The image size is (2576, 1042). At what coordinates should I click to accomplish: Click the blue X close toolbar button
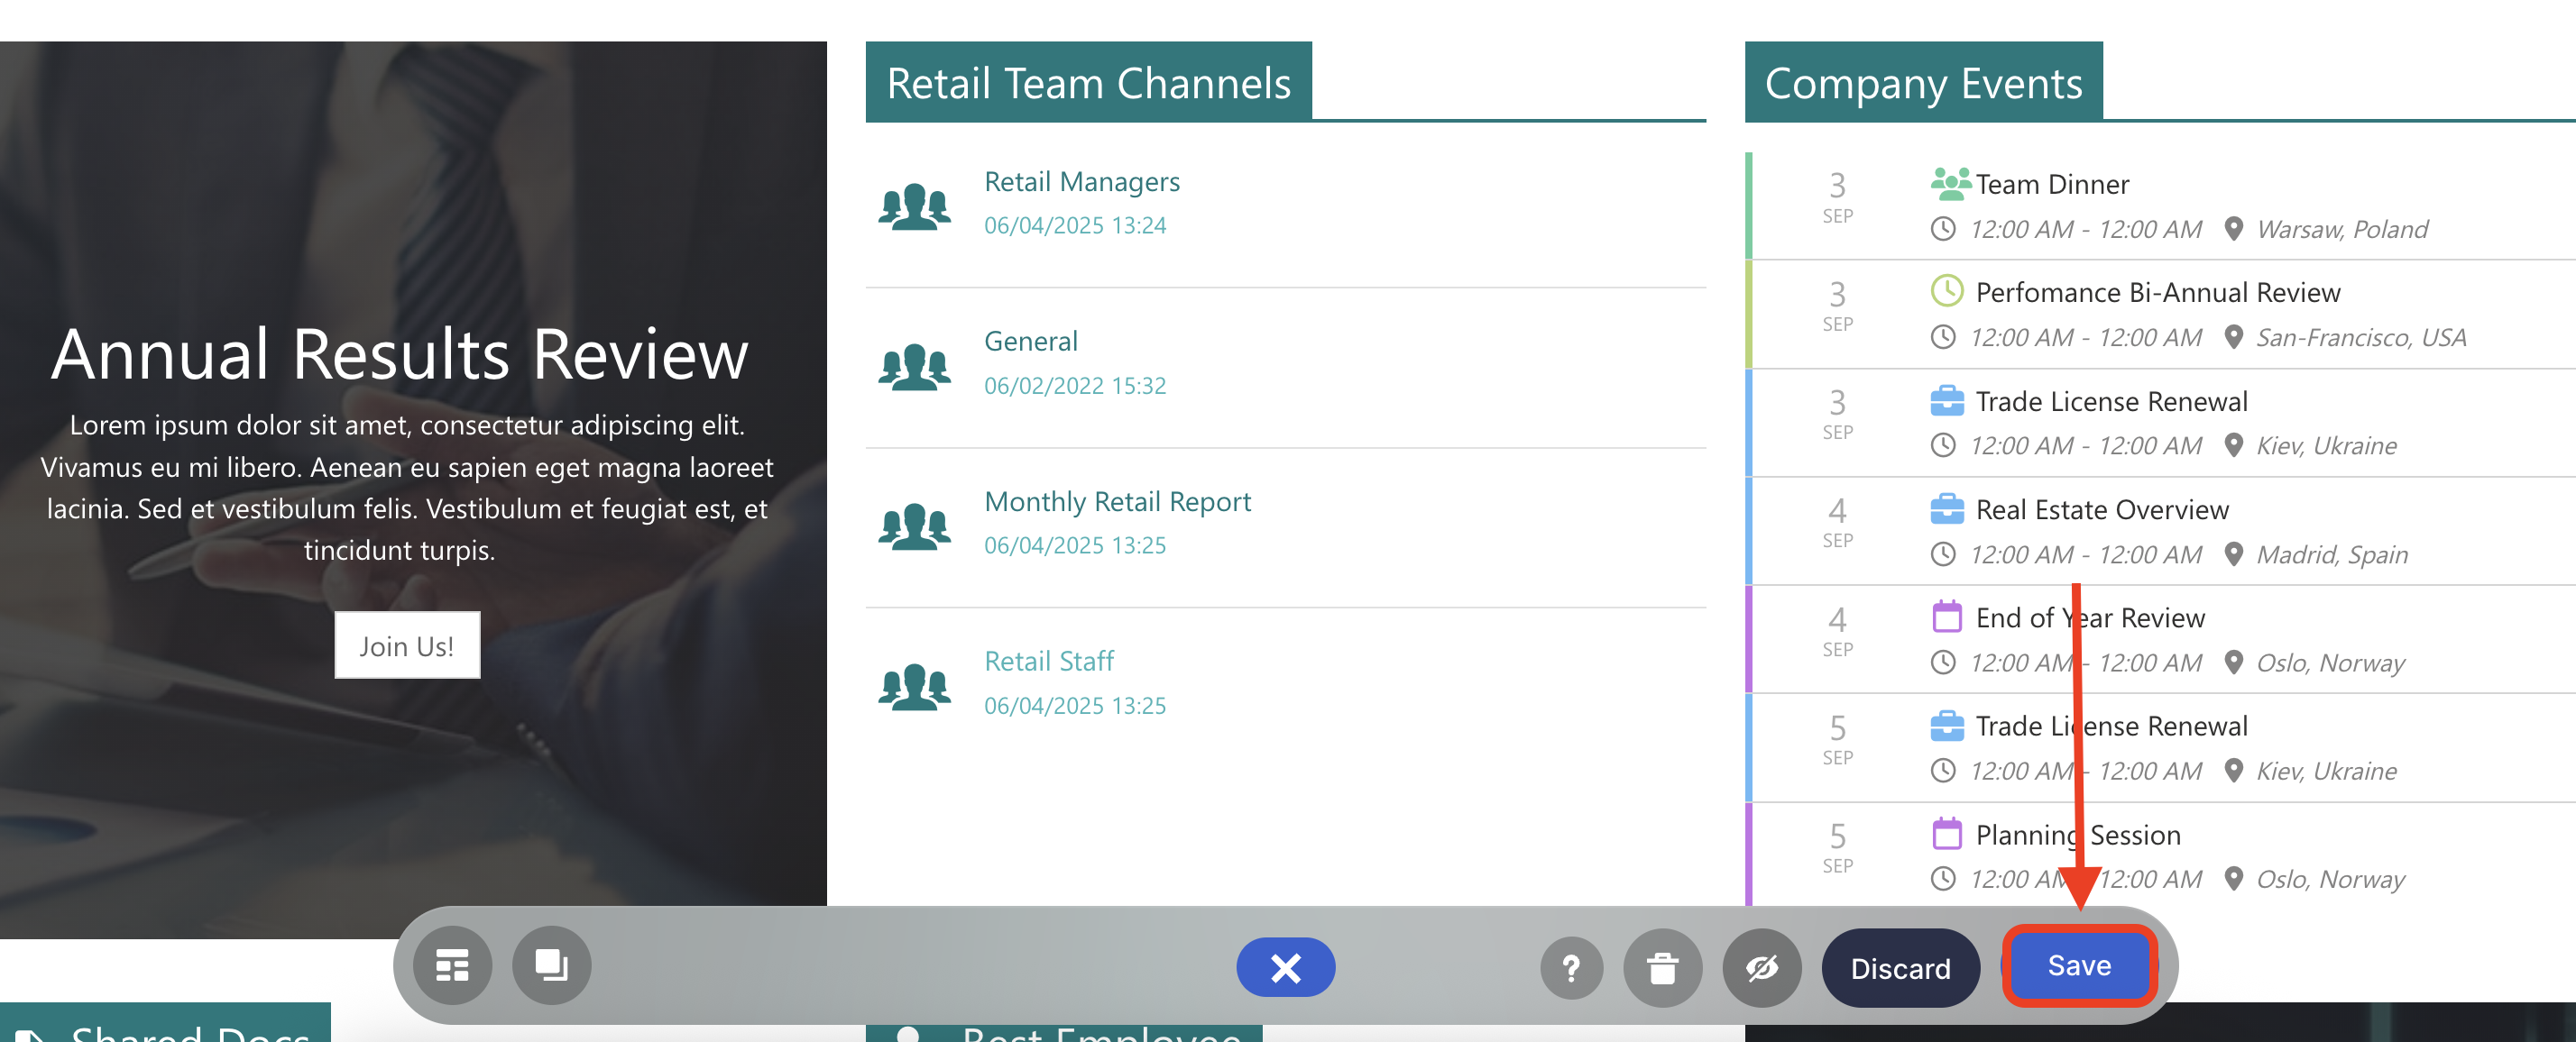[1285, 966]
